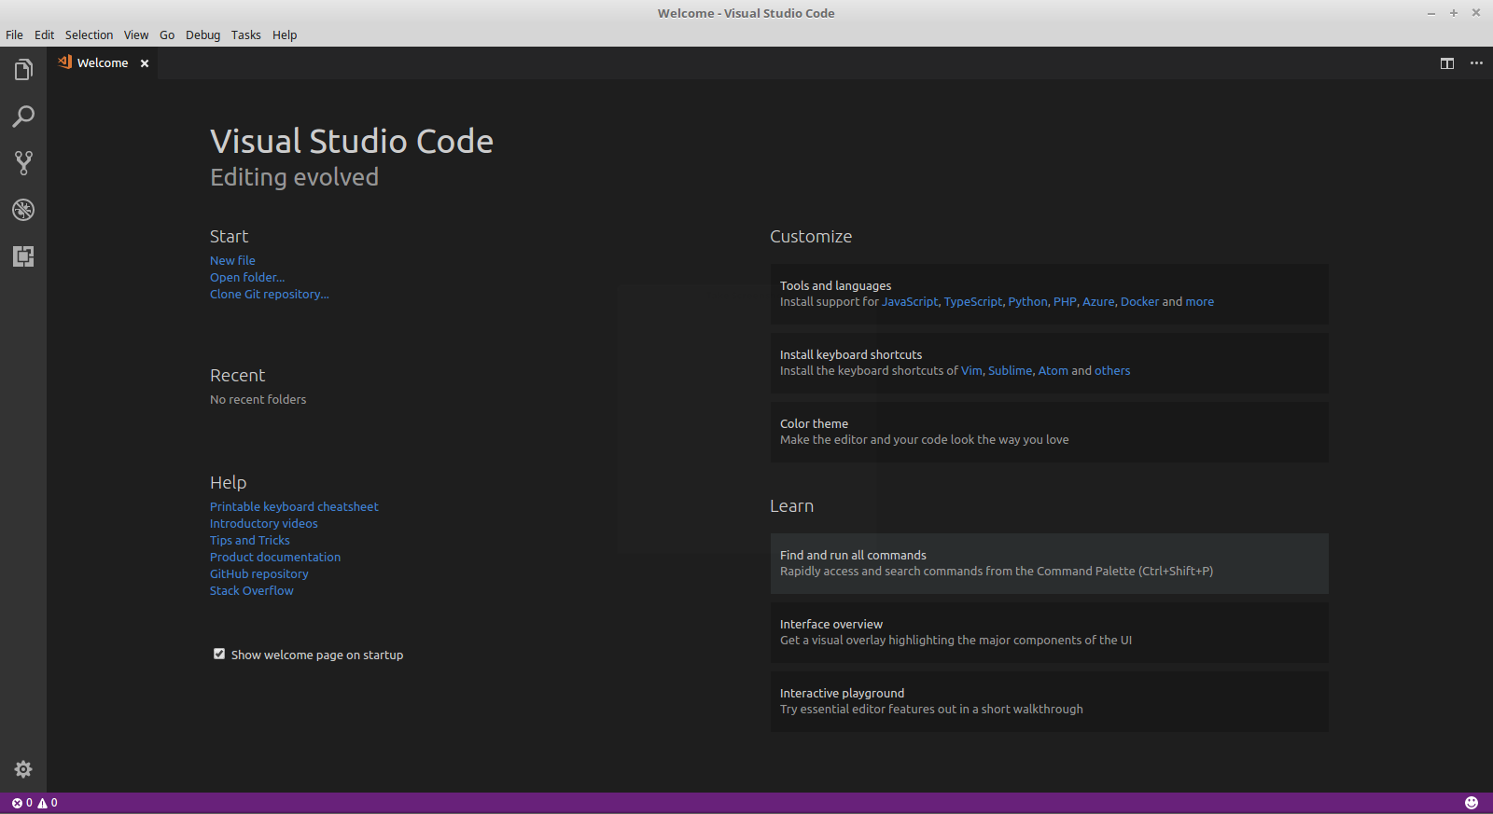The image size is (1493, 814).
Task: Open the Debug view in activity bar
Action: pyautogui.click(x=23, y=210)
